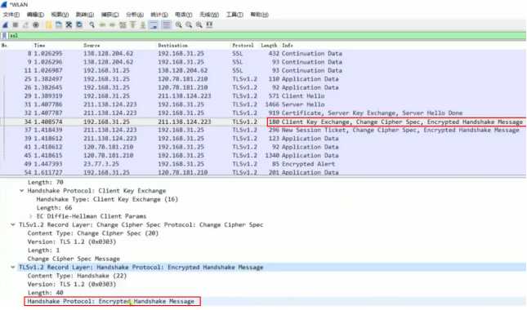Open the 工具(T) menu
This screenshot has height=310, width=527.
(x=234, y=15)
